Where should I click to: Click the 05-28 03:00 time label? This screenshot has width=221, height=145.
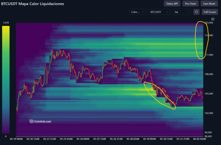pyautogui.click(x=133, y=139)
